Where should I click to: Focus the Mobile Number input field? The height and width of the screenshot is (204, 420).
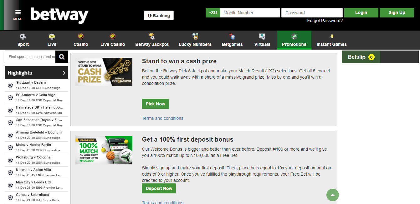point(250,13)
